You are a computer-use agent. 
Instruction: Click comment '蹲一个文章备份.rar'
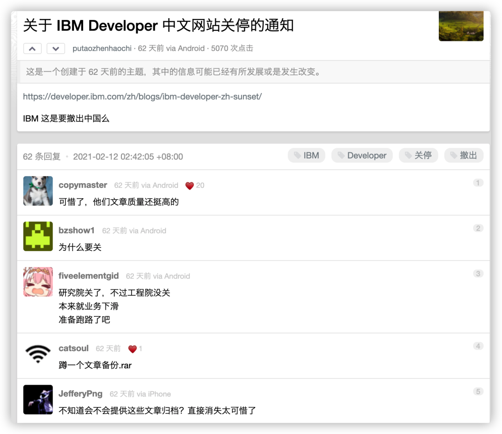click(95, 366)
